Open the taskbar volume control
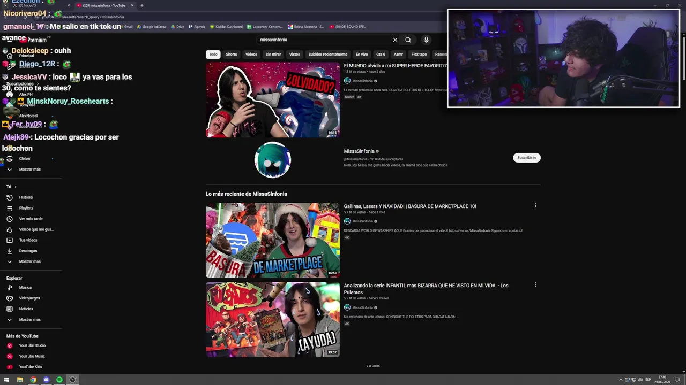686x385 pixels. [640, 380]
